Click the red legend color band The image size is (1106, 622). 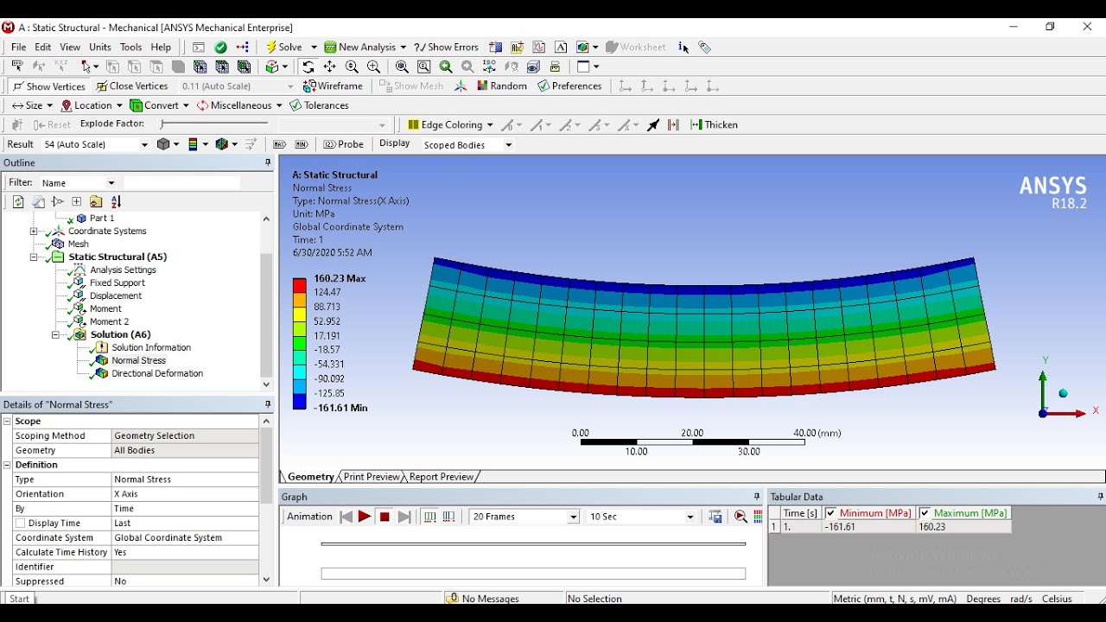pos(299,285)
